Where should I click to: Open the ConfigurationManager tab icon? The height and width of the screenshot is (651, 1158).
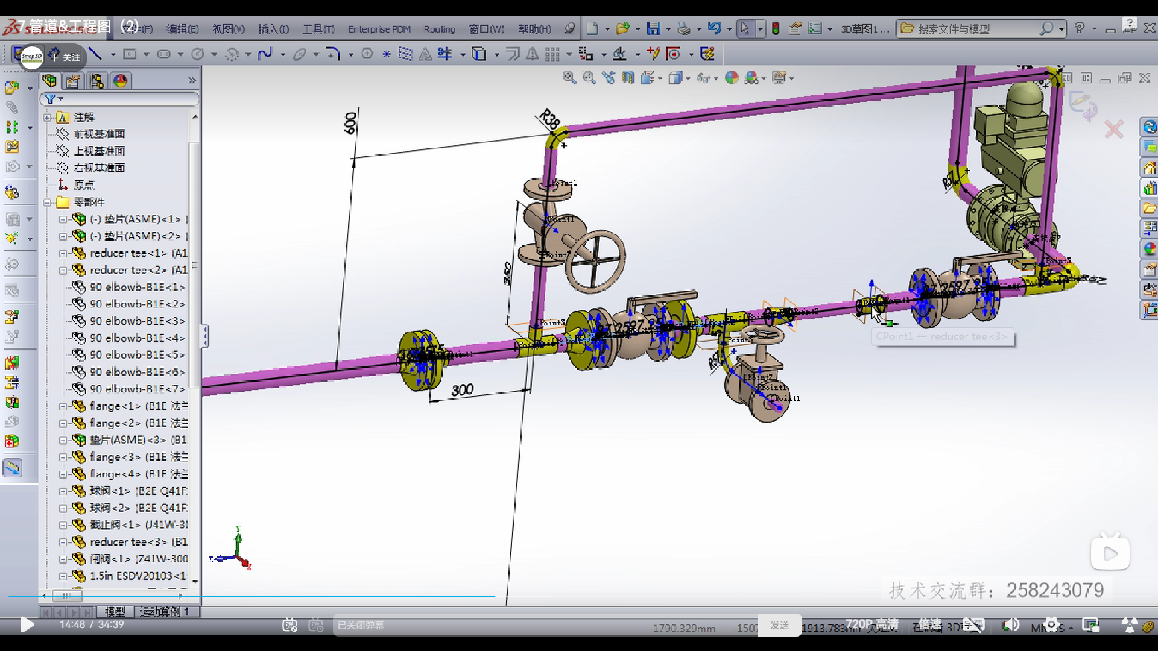point(96,81)
